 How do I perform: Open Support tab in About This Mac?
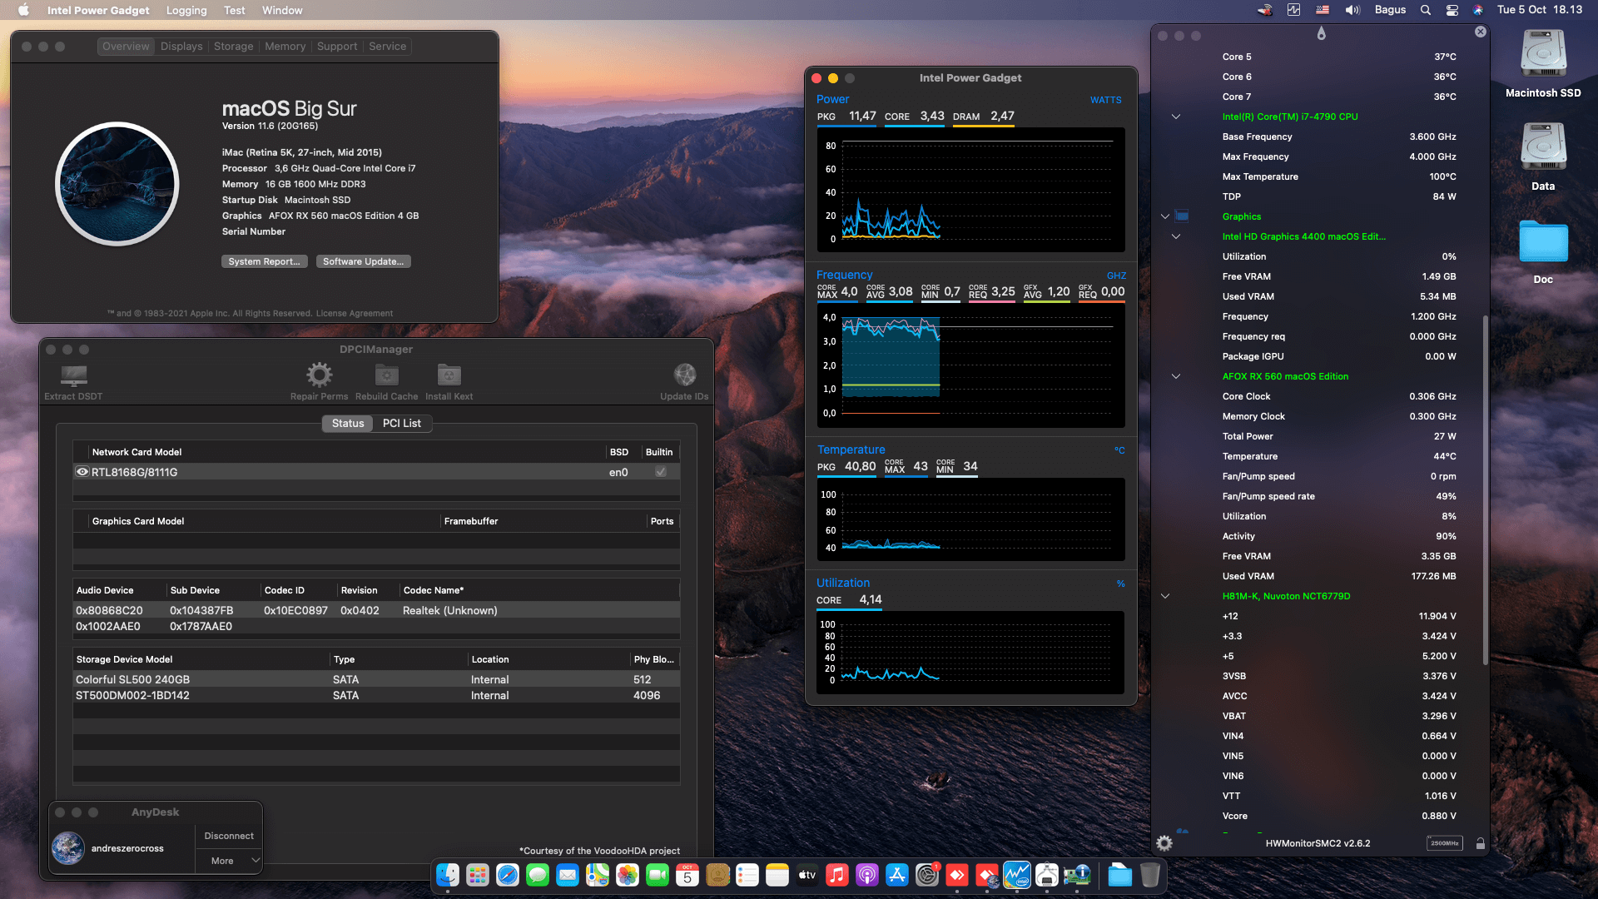[337, 47]
